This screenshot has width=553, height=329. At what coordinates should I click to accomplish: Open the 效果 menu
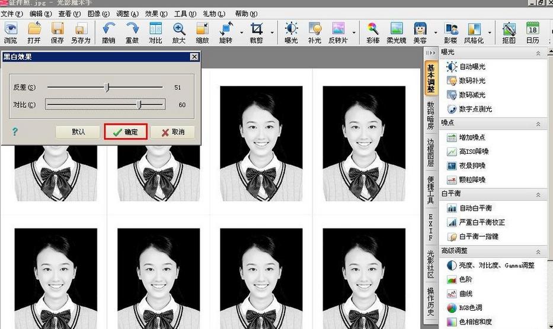156,14
